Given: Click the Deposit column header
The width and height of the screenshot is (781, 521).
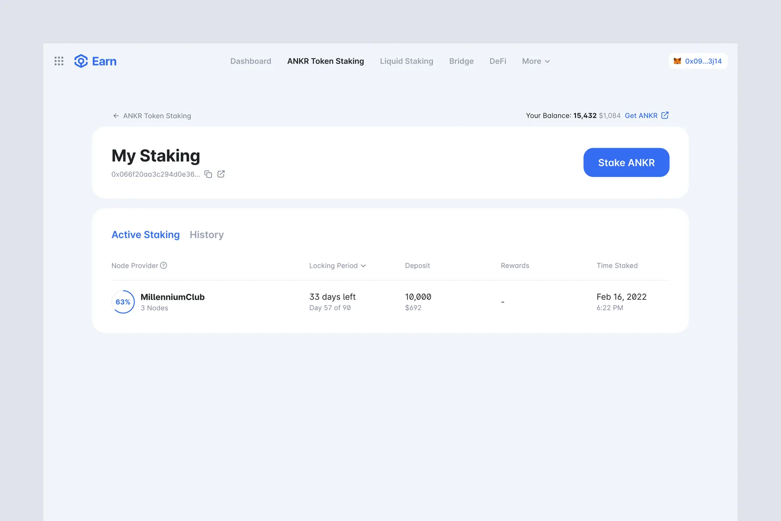Looking at the screenshot, I should (417, 266).
